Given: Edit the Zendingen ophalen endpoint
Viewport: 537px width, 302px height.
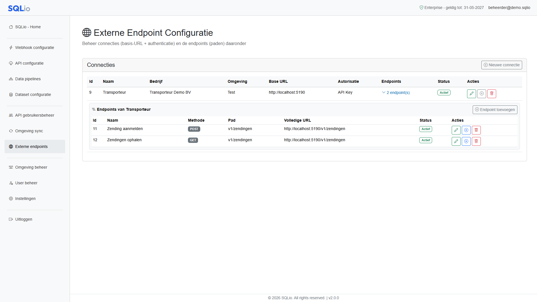Looking at the screenshot, I should pyautogui.click(x=456, y=141).
